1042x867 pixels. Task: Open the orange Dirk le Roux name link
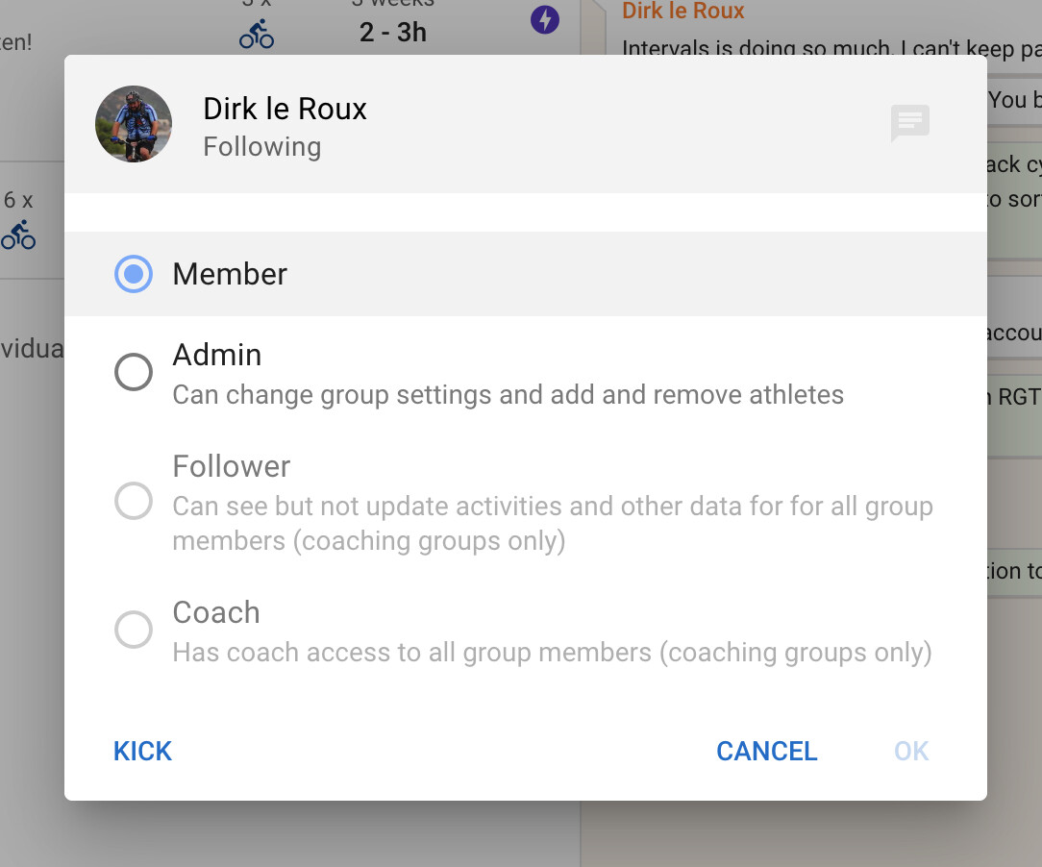[682, 12]
